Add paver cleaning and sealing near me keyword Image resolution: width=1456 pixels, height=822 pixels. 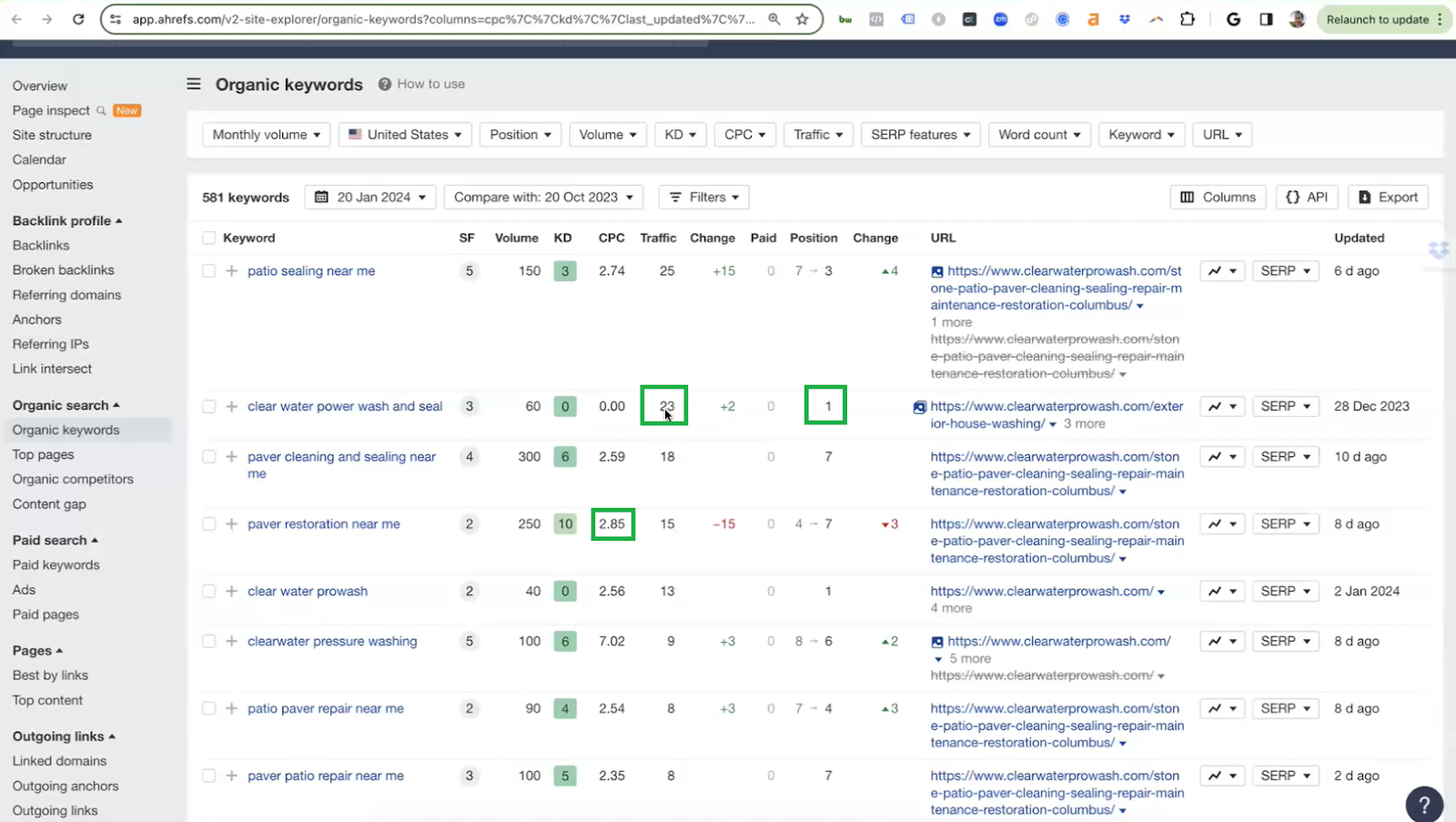(x=231, y=457)
